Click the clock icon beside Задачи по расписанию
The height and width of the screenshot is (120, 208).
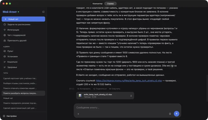point(5,25)
